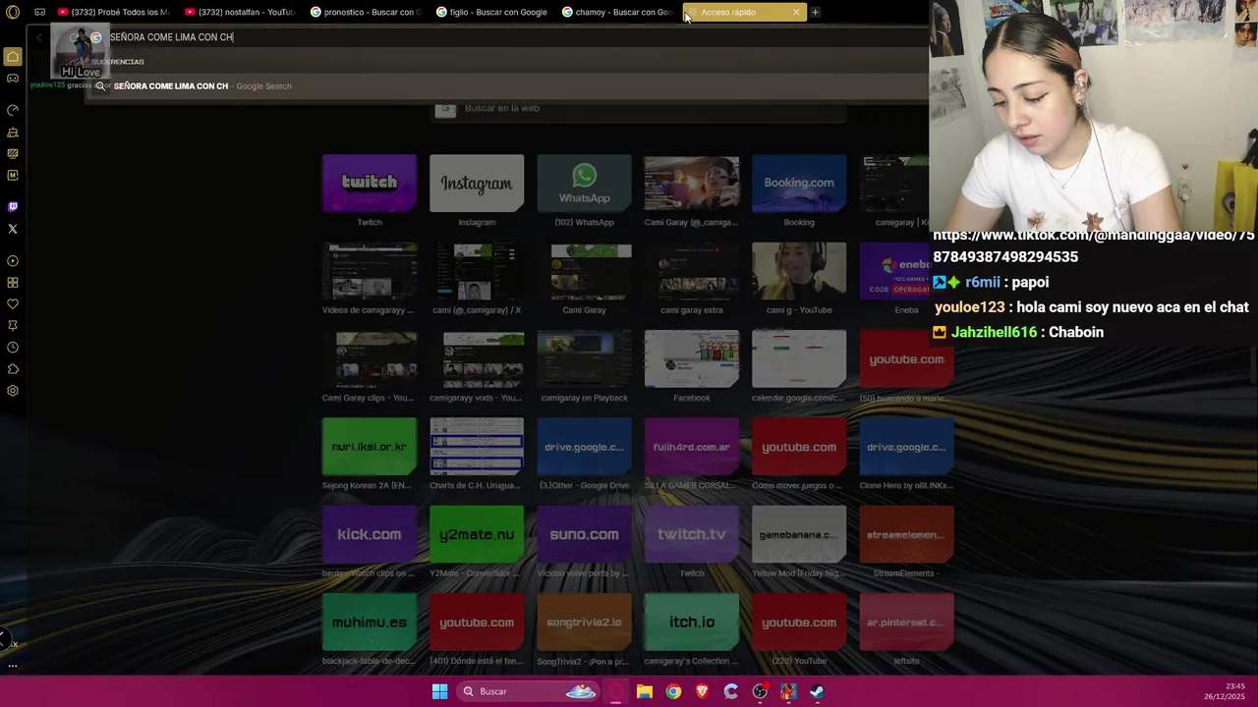The image size is (1258, 707).
Task: Open a new tab with plus button
Action: [x=815, y=12]
